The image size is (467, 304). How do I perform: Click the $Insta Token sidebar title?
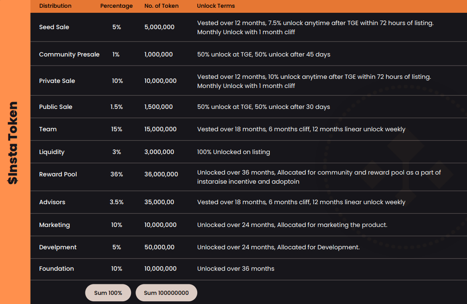[x=13, y=143]
